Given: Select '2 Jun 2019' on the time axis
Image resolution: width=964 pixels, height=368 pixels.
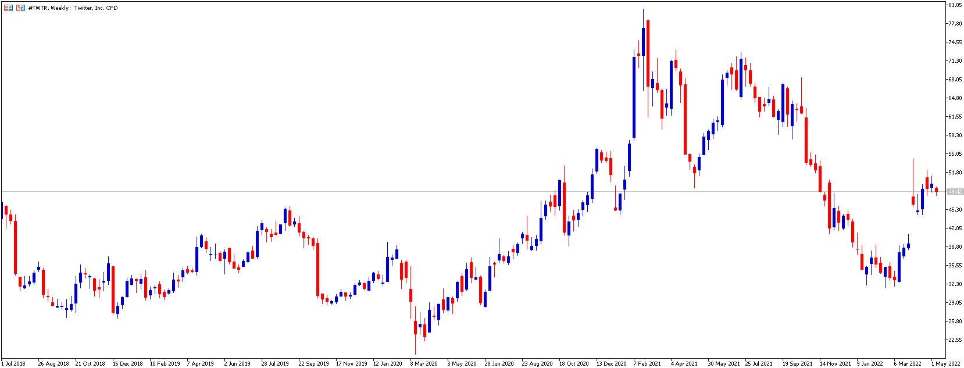Looking at the screenshot, I should (237, 364).
